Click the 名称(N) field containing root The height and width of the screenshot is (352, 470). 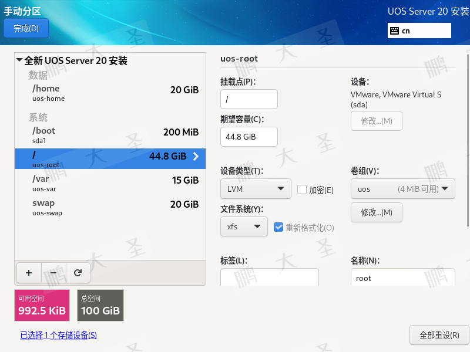coord(403,277)
